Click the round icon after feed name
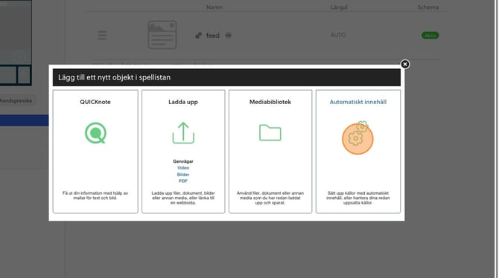Image resolution: width=499 pixels, height=278 pixels. point(228,35)
